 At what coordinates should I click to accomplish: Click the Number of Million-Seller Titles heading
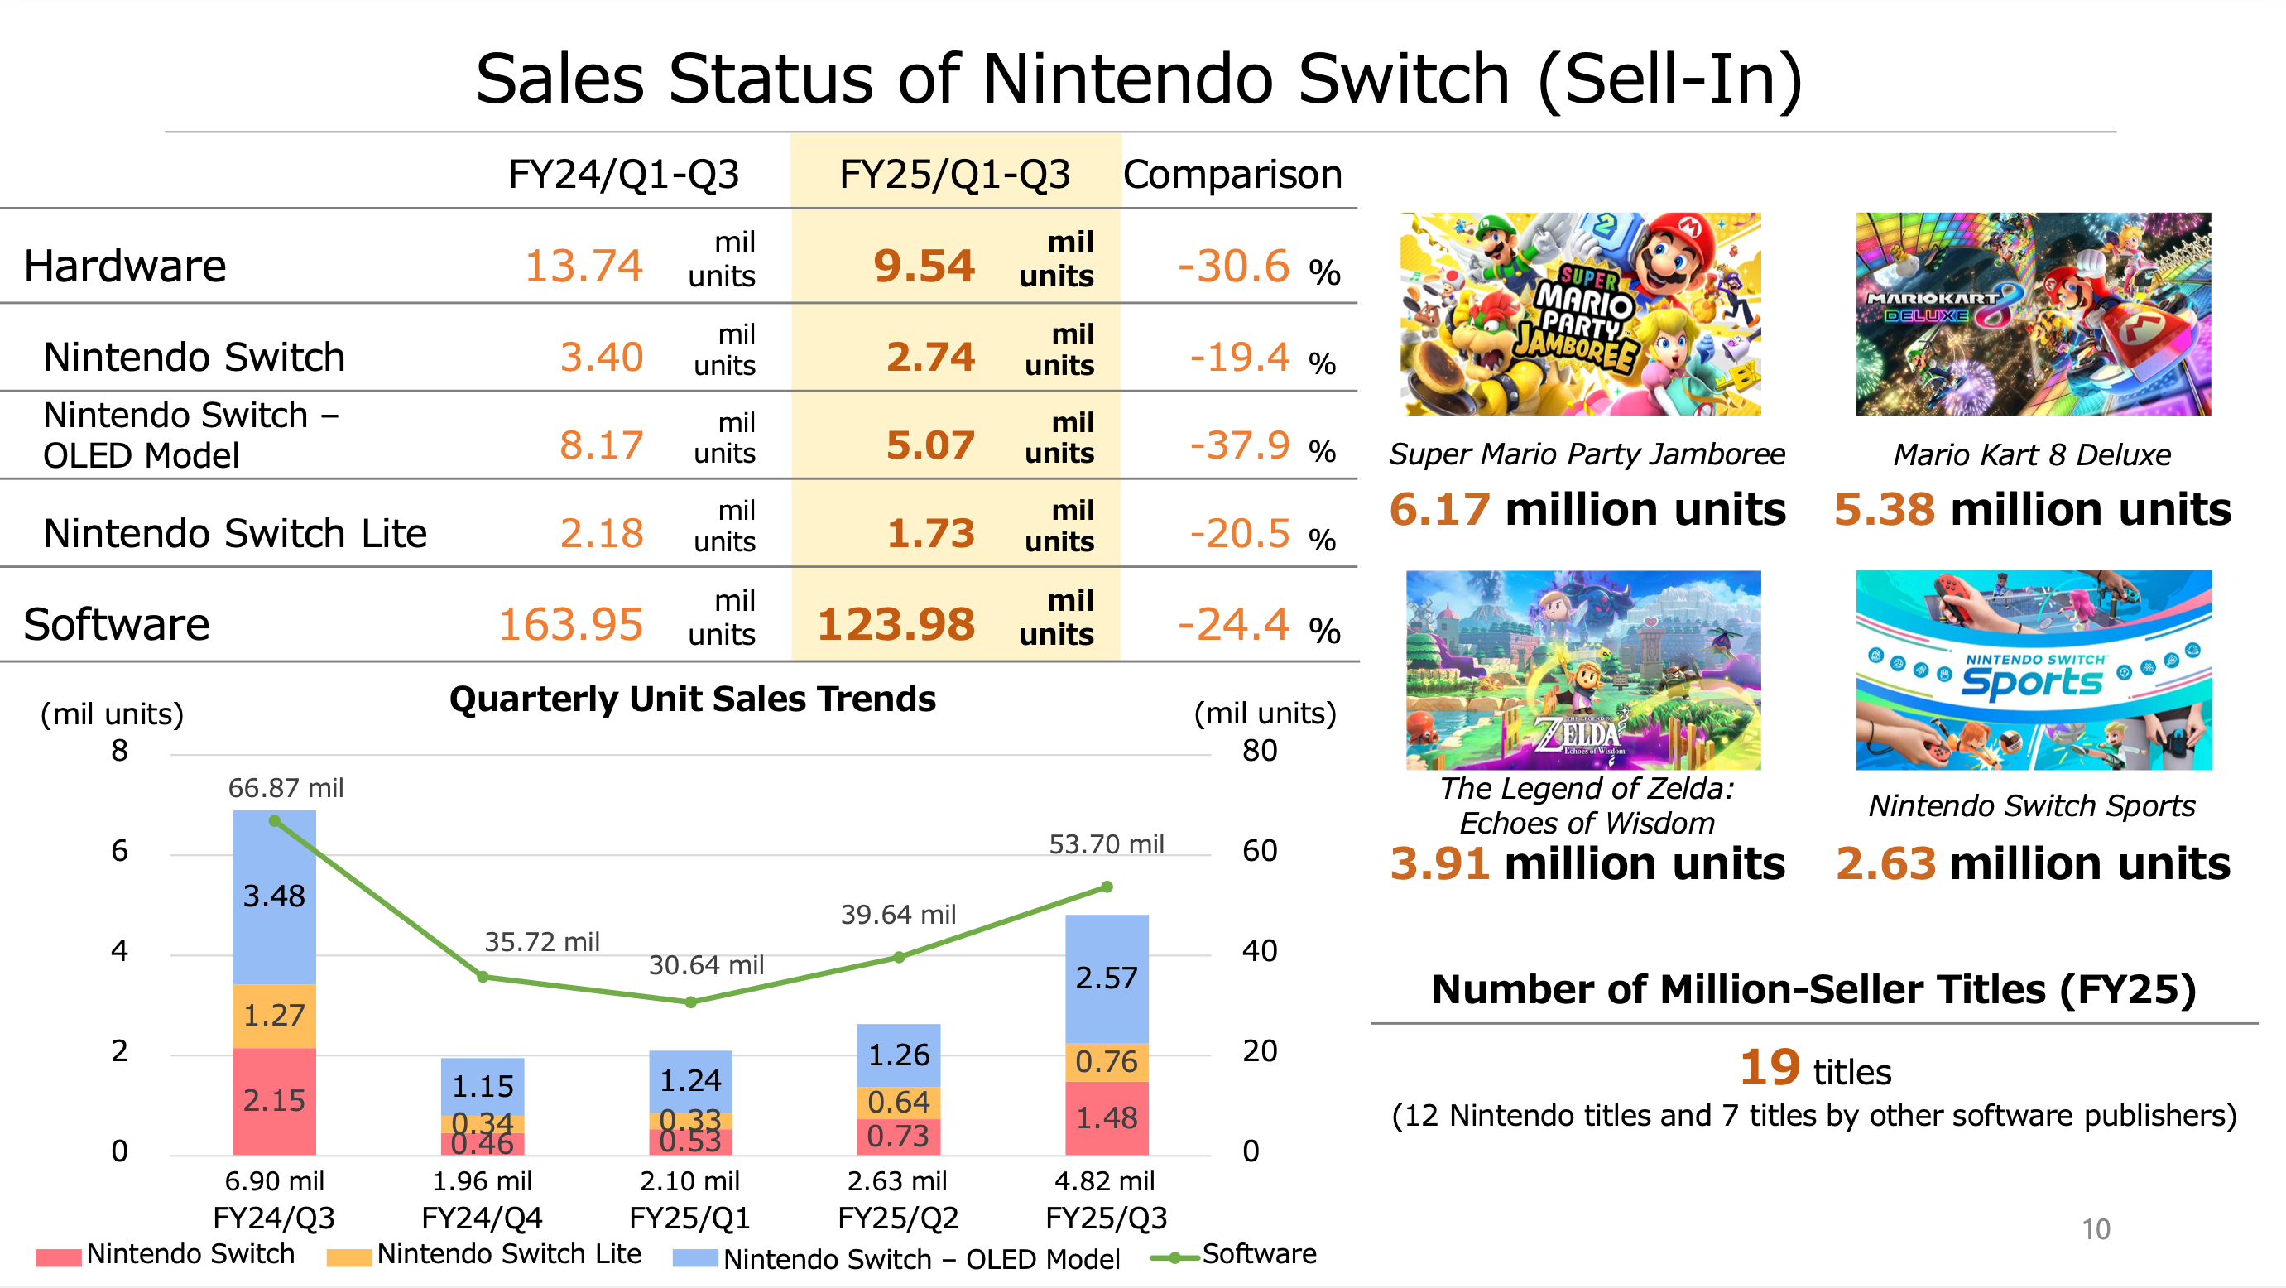(x=1813, y=990)
